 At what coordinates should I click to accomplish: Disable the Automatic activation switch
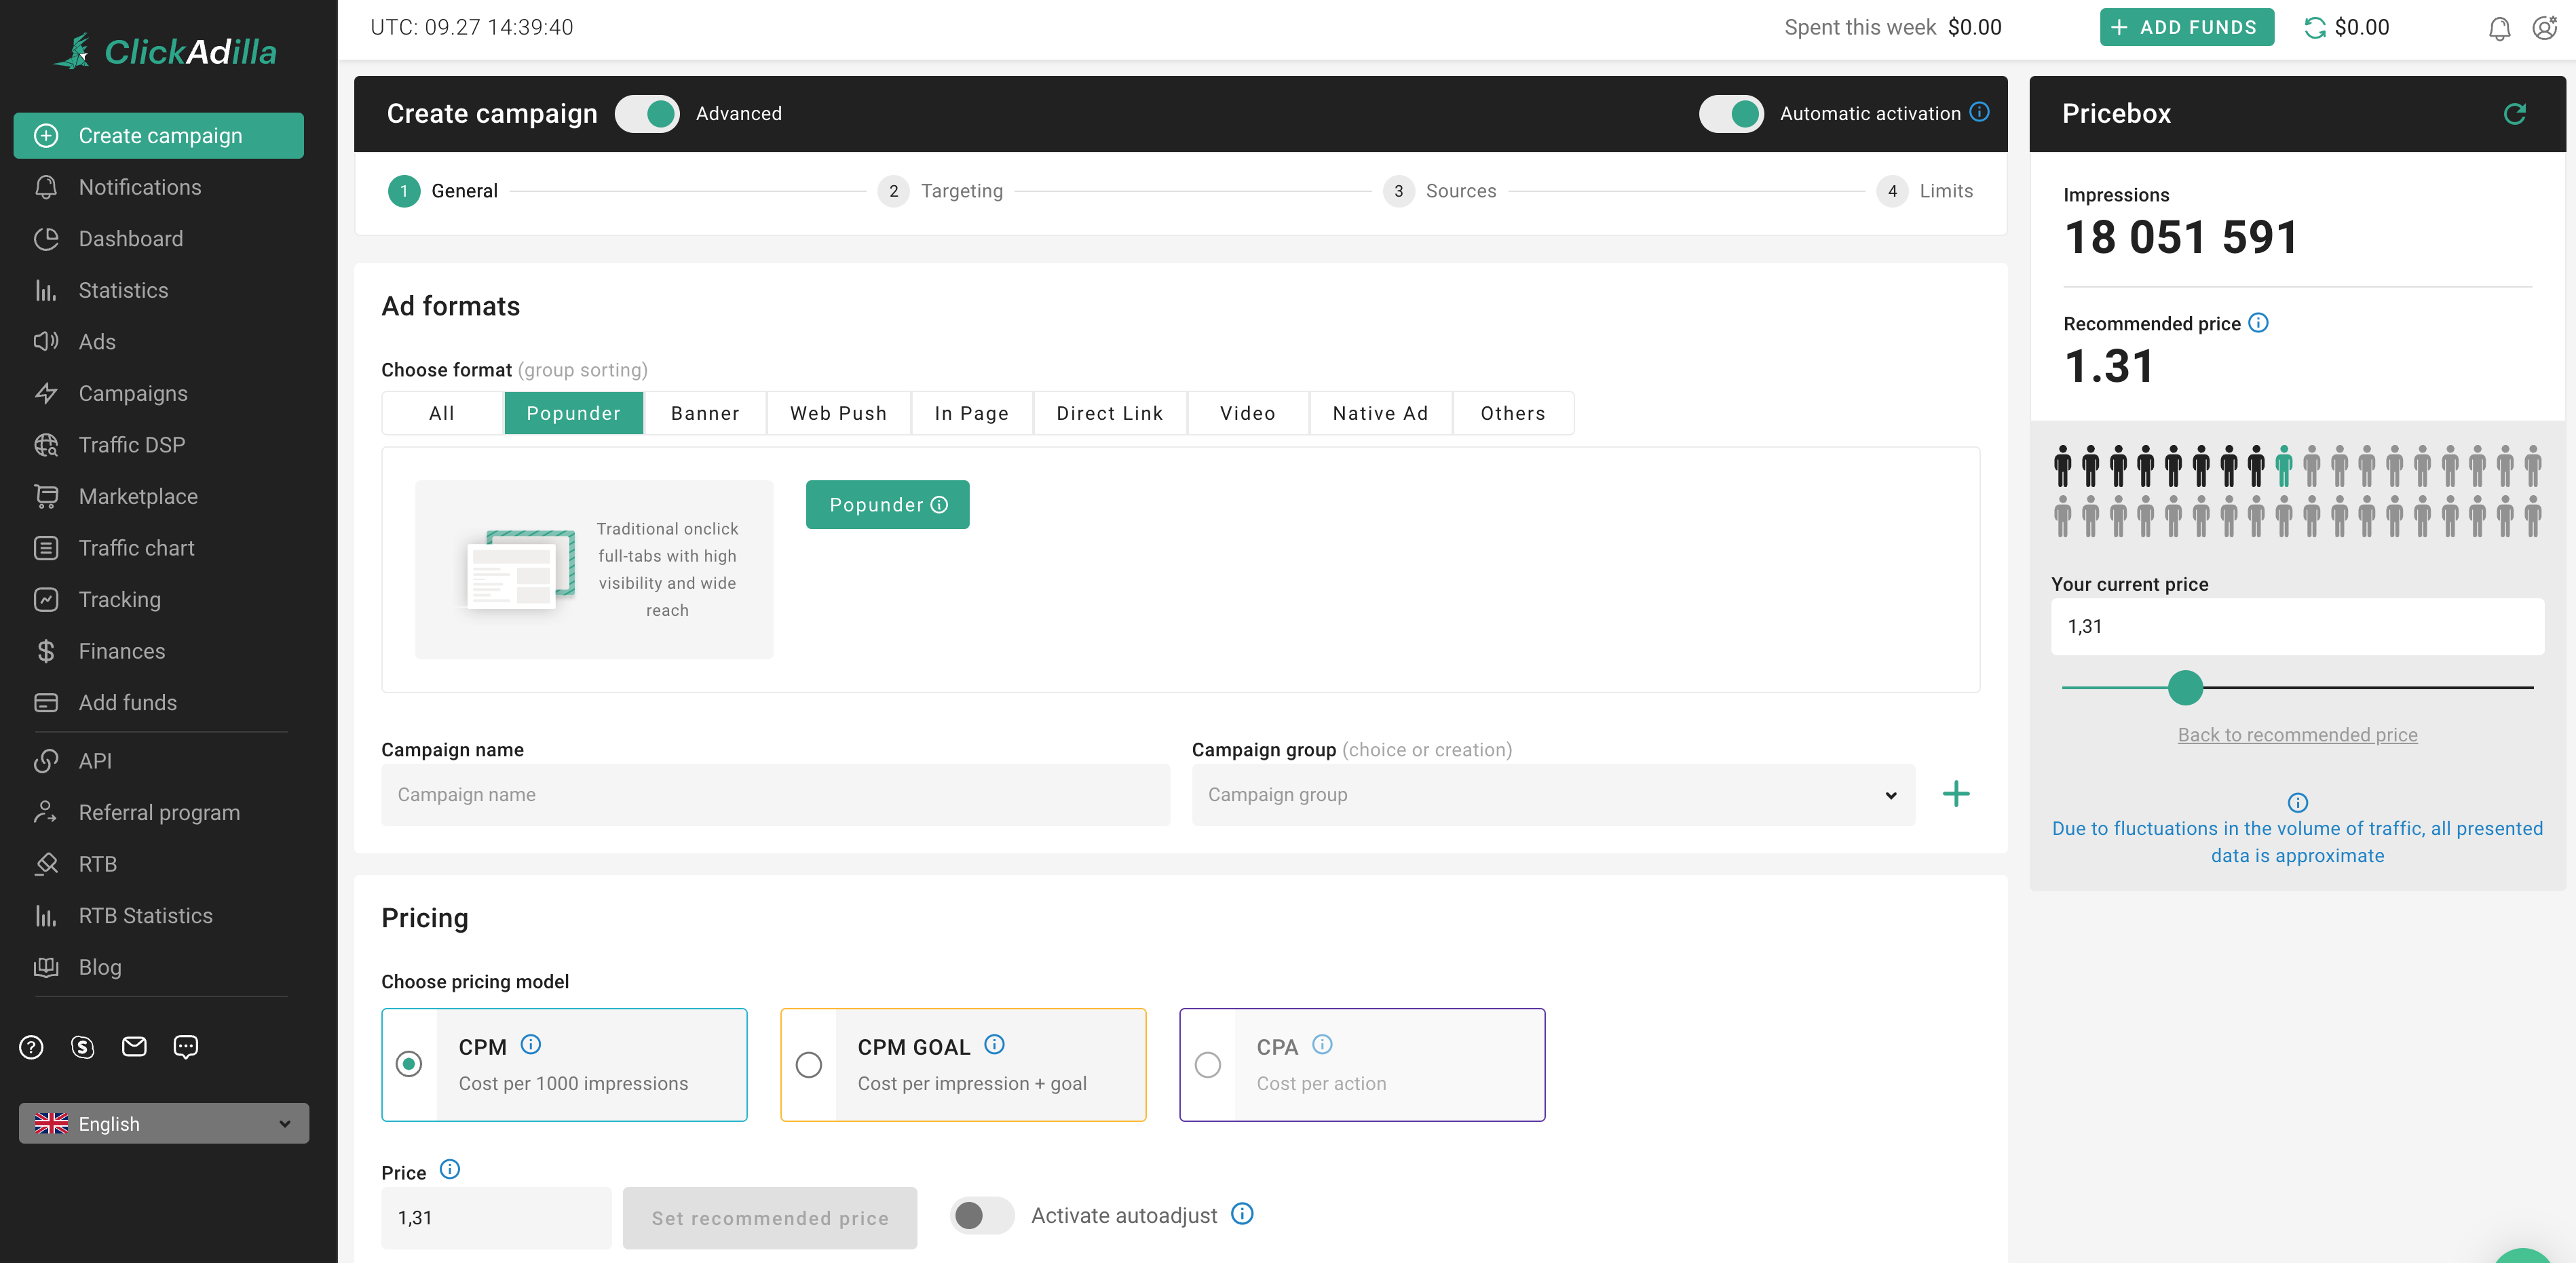coord(1731,114)
